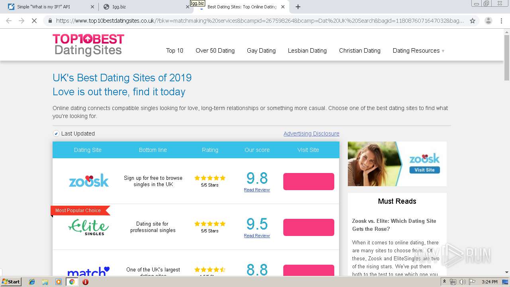The height and width of the screenshot is (287, 510).
Task: Click Zoosk's pink Visit Site button
Action: tap(309, 181)
